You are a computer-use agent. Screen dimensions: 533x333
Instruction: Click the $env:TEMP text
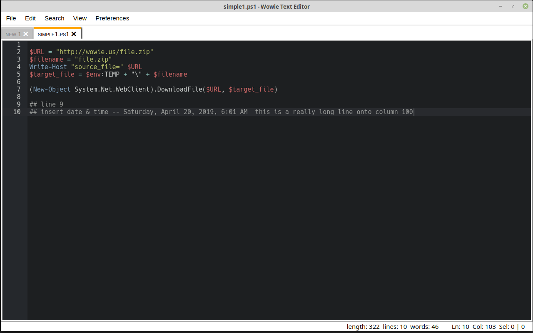click(x=102, y=75)
